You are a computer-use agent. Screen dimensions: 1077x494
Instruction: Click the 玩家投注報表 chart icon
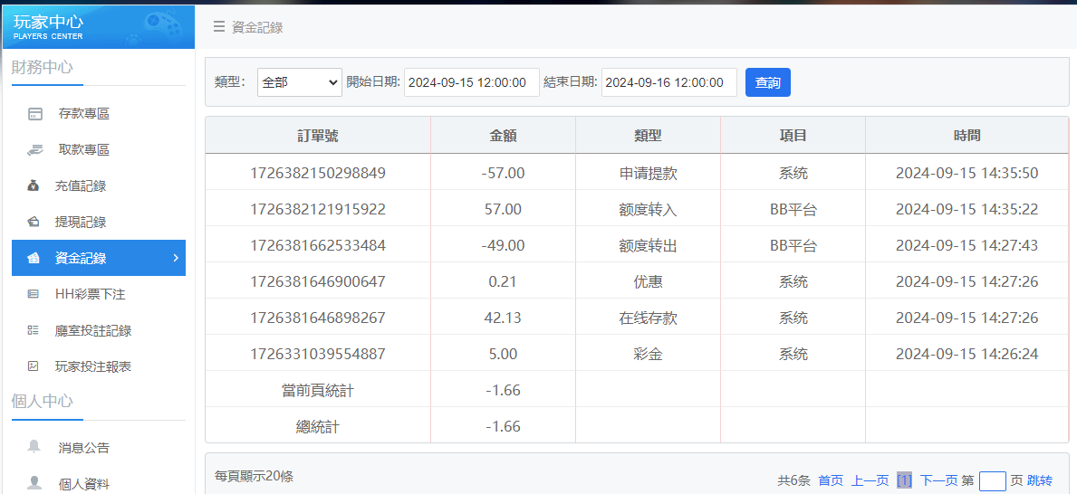[34, 366]
